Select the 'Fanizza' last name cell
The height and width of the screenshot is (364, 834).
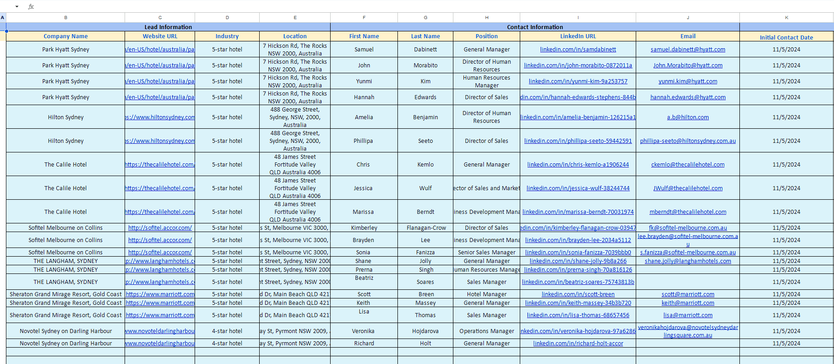click(426, 253)
